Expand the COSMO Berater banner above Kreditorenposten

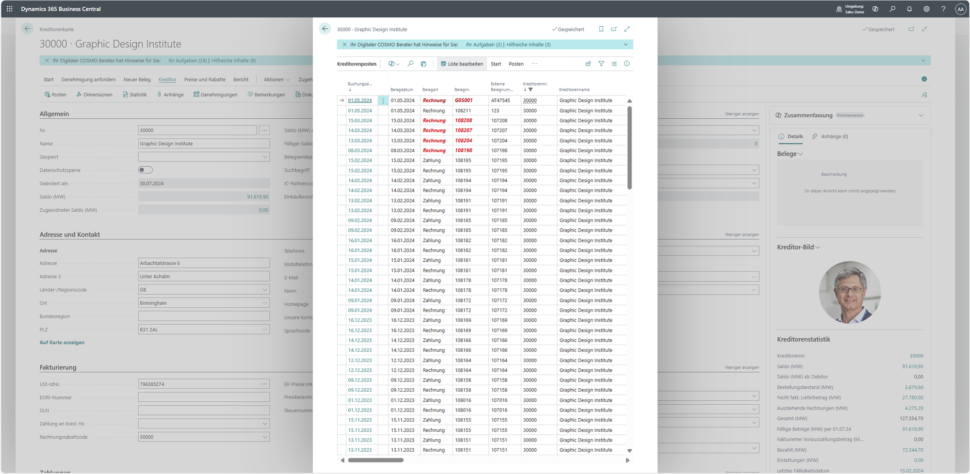625,45
